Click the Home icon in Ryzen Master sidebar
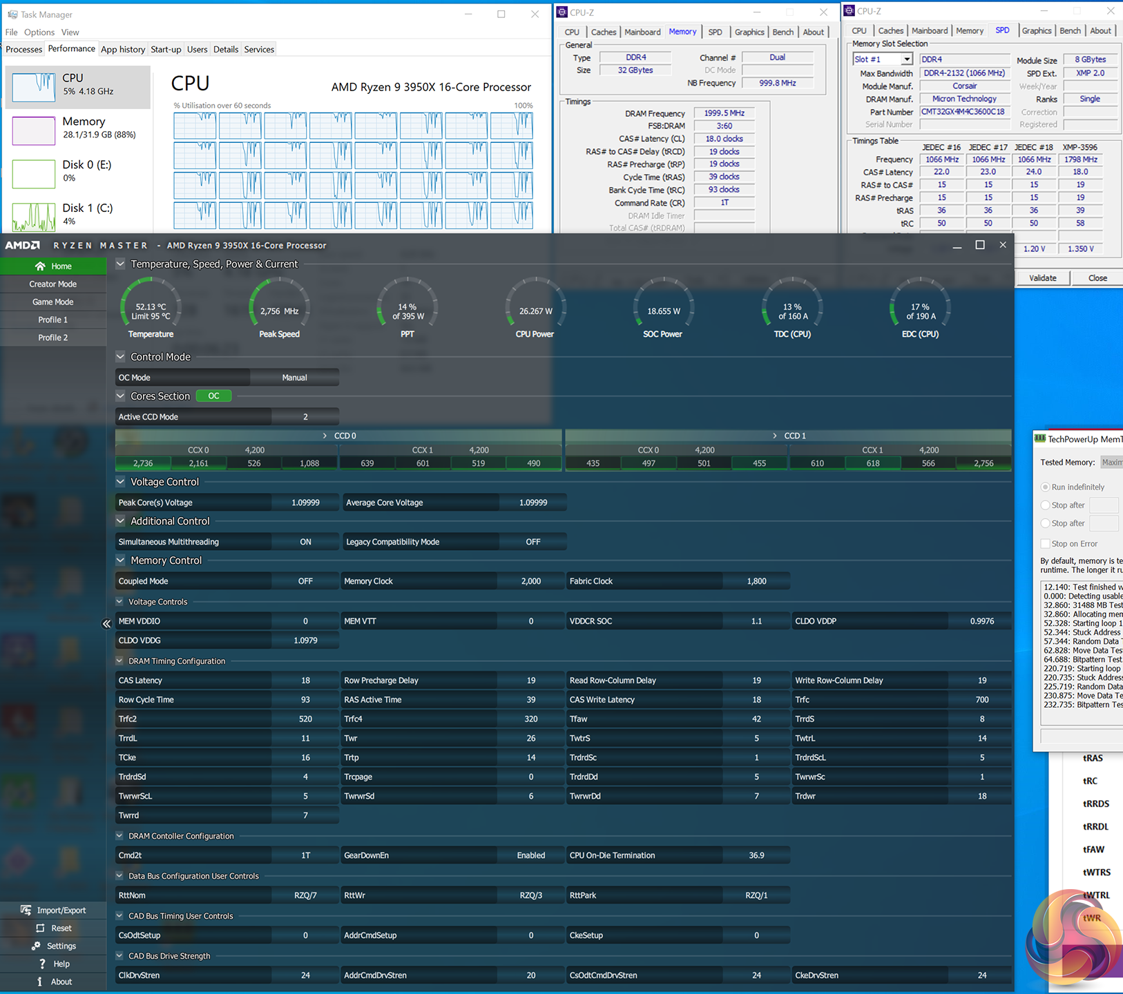Screen dimensions: 1123x994 [x=40, y=266]
